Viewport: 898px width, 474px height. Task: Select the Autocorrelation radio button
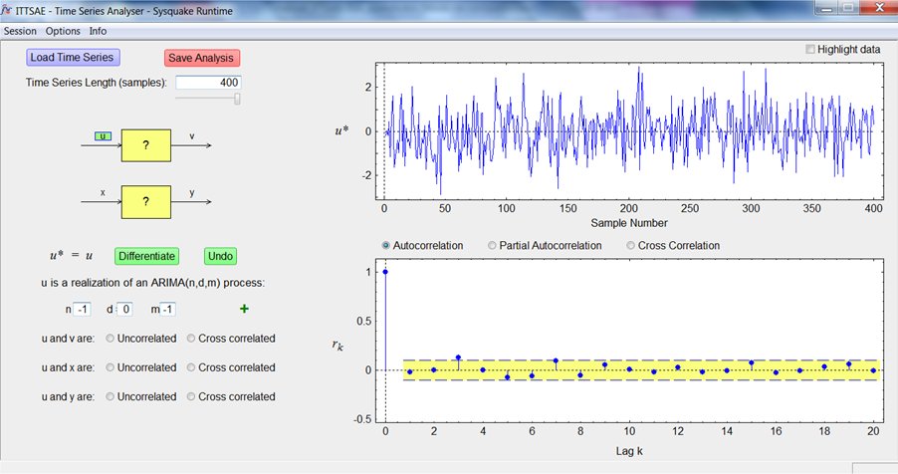tap(386, 245)
